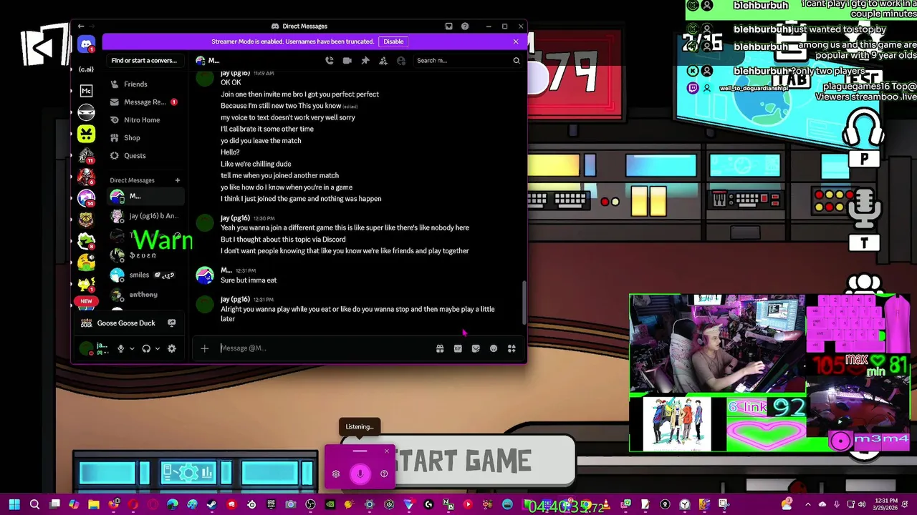Toggle Discord microphone mute
This screenshot has height=515, width=917.
120,348
